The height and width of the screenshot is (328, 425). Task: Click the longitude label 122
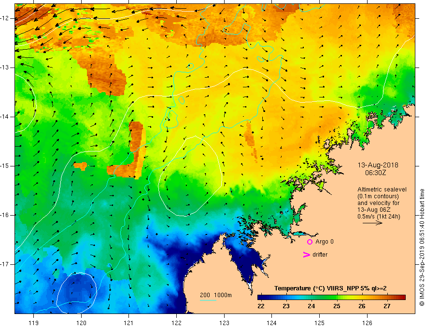click(176, 323)
